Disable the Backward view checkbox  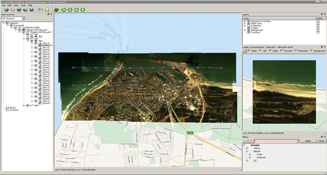pyautogui.click(x=297, y=51)
